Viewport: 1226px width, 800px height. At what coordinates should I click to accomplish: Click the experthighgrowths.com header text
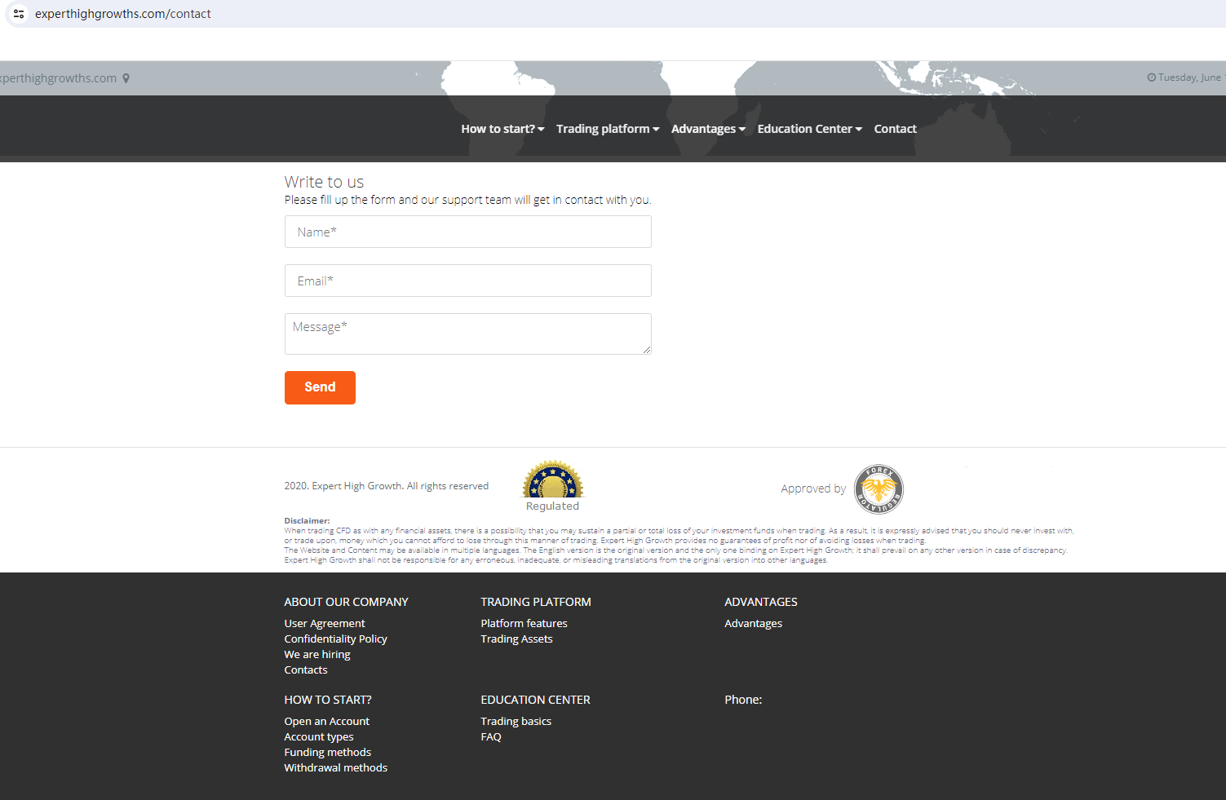coord(59,78)
